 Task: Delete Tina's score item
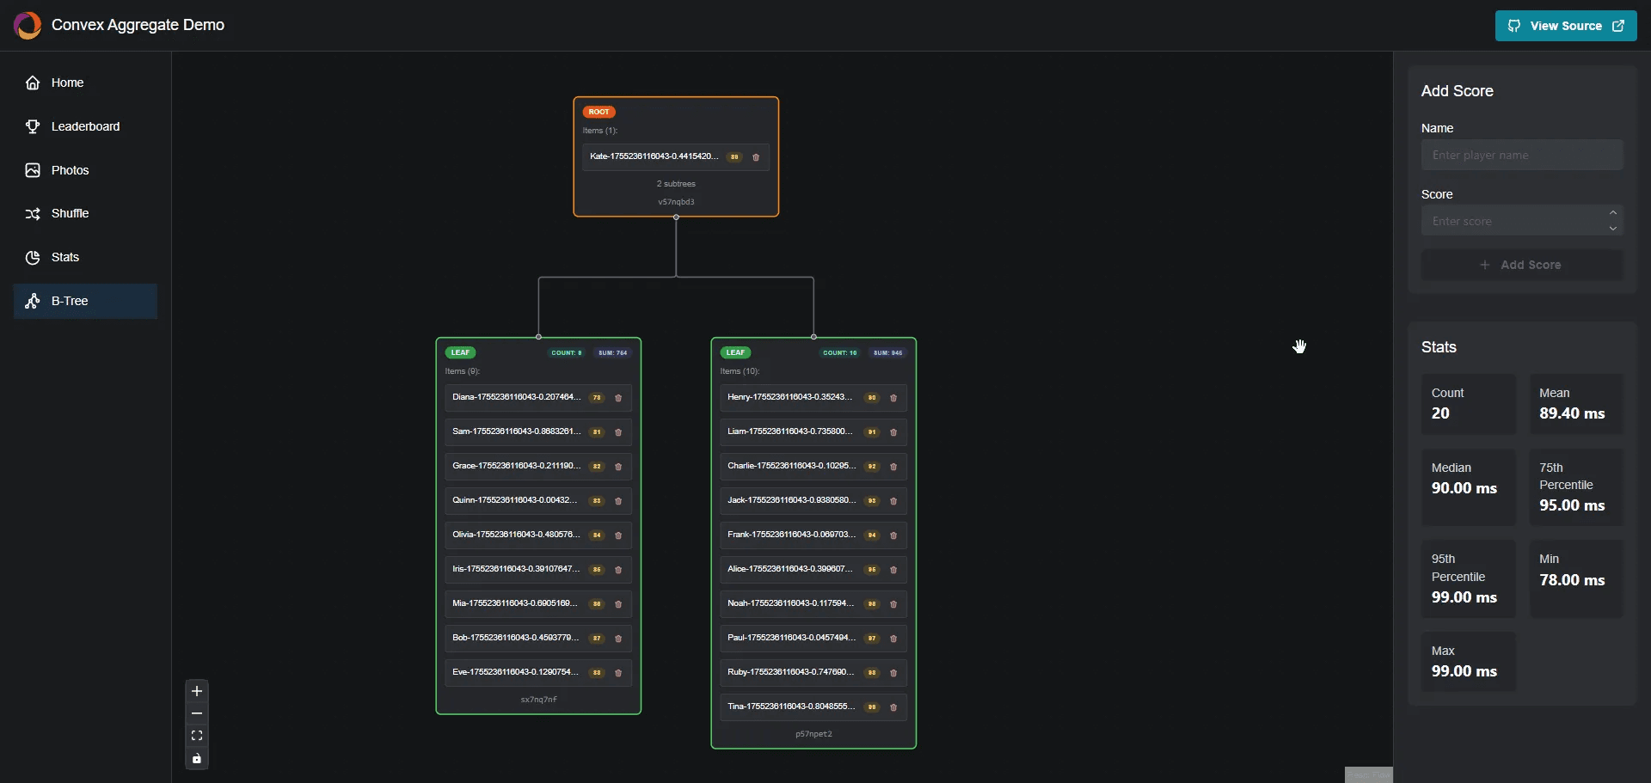893,707
